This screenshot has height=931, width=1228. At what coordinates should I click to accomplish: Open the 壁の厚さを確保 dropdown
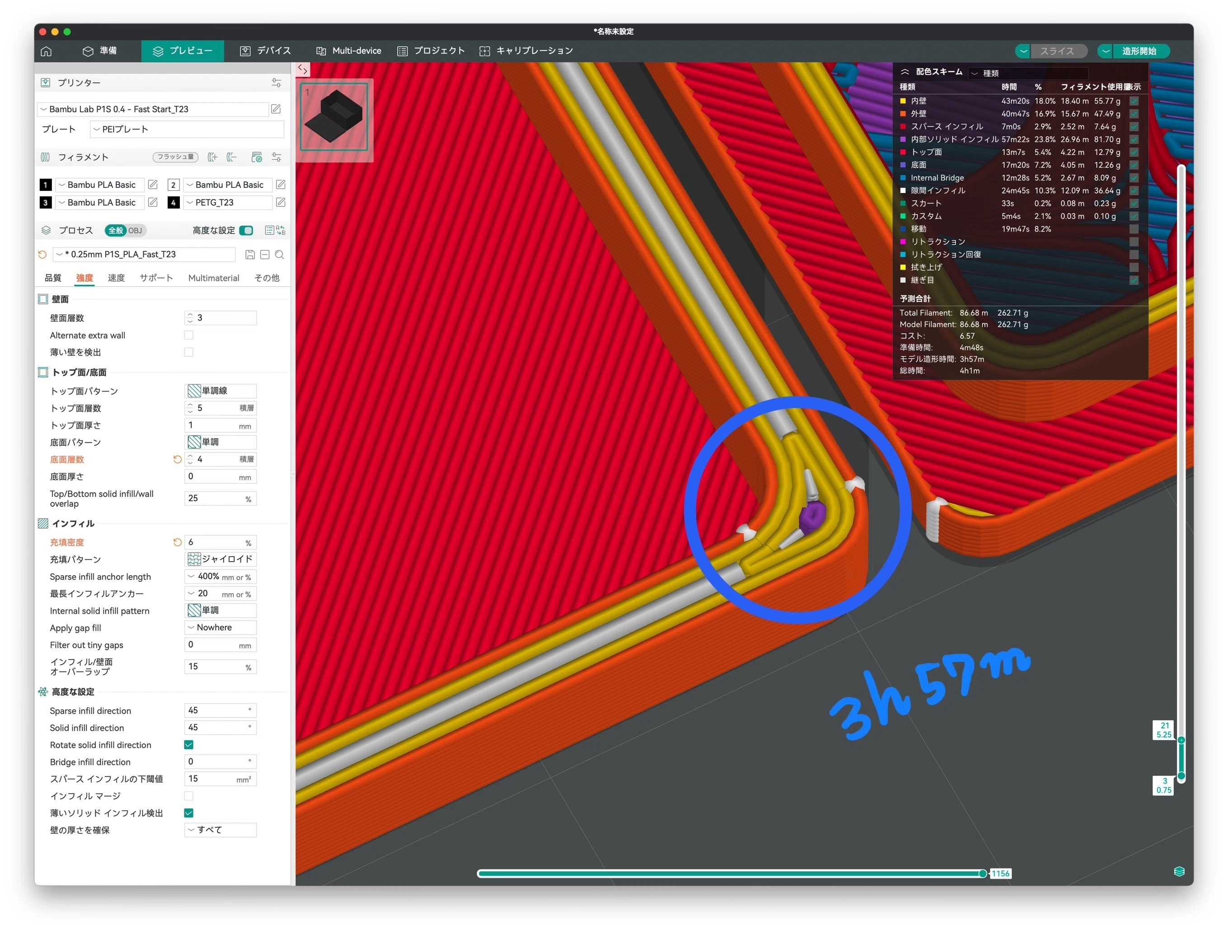click(x=221, y=830)
